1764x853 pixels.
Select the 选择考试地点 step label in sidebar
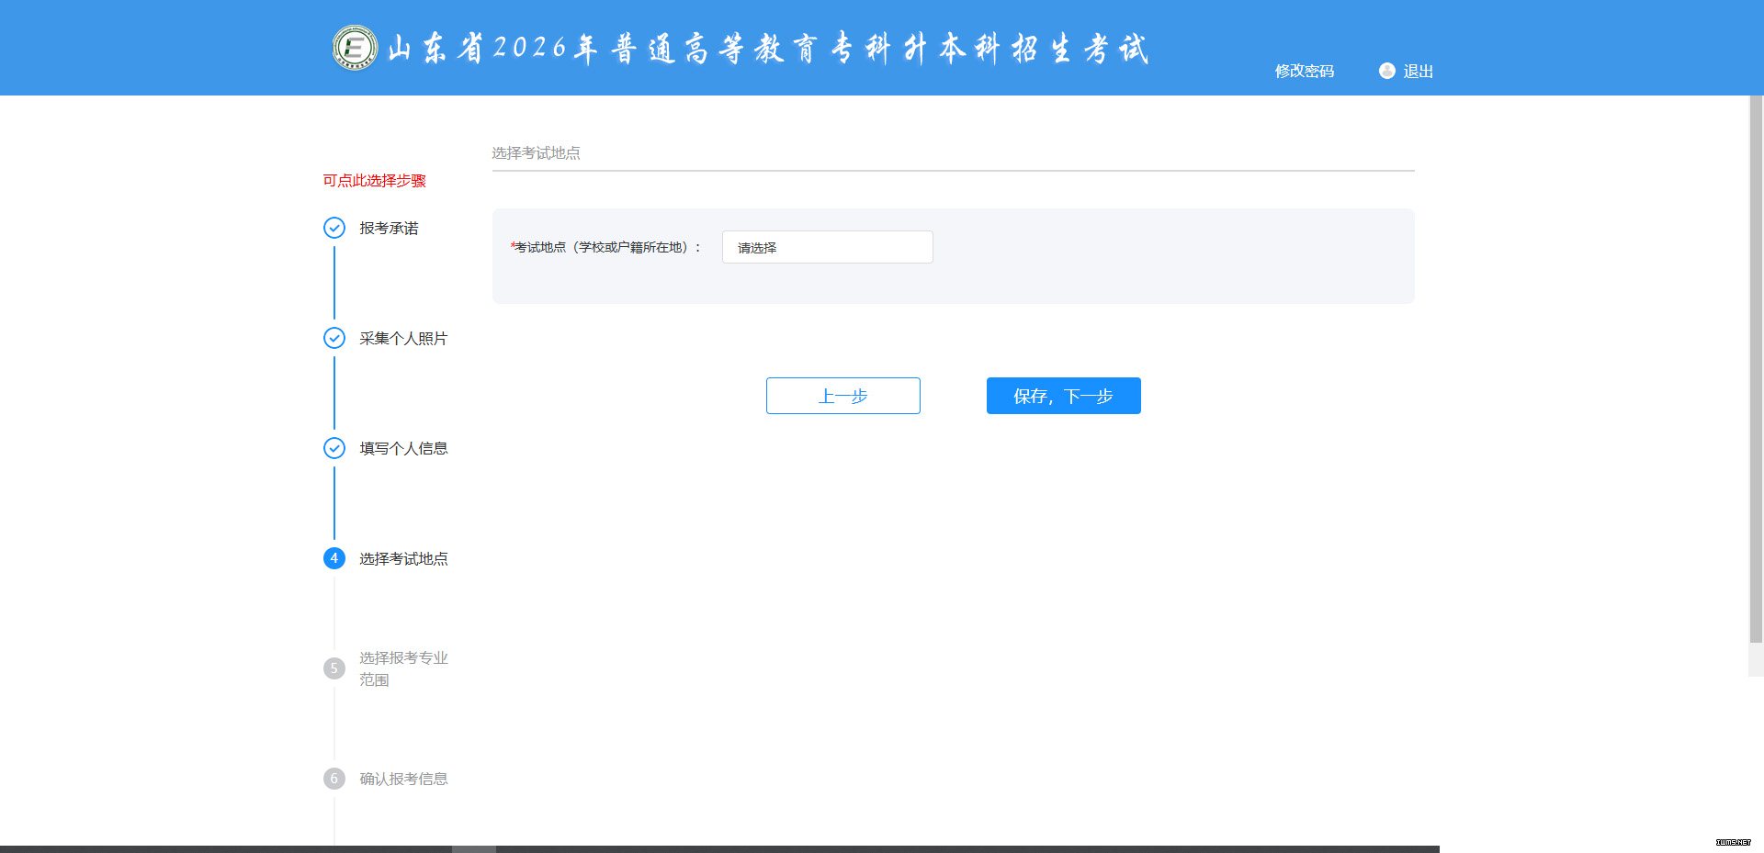pos(403,558)
